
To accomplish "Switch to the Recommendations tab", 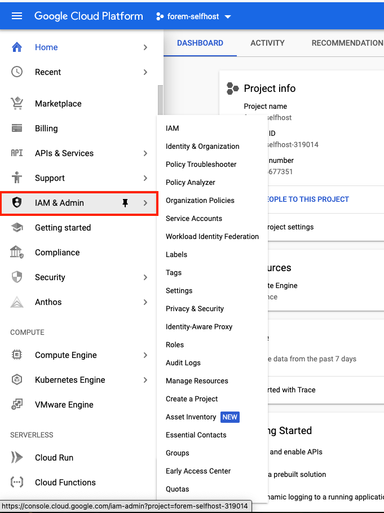I will 347,43.
